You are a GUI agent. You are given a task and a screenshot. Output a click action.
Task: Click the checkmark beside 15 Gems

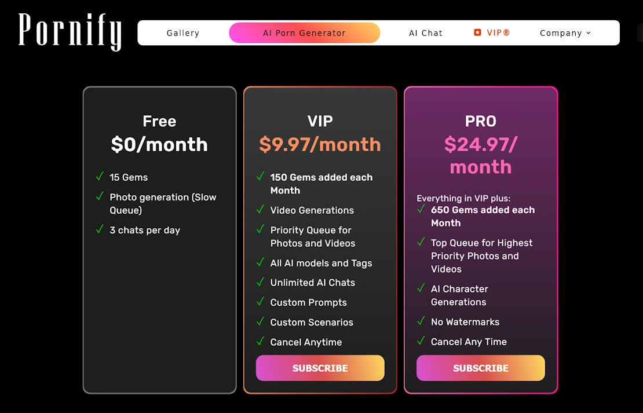100,177
